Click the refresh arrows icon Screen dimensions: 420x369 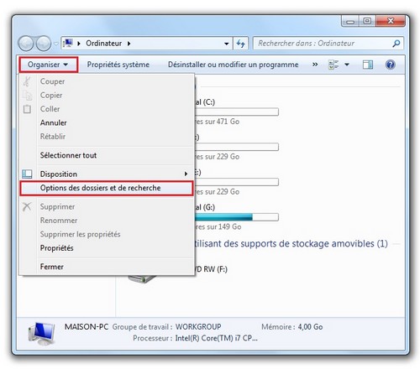(x=240, y=44)
